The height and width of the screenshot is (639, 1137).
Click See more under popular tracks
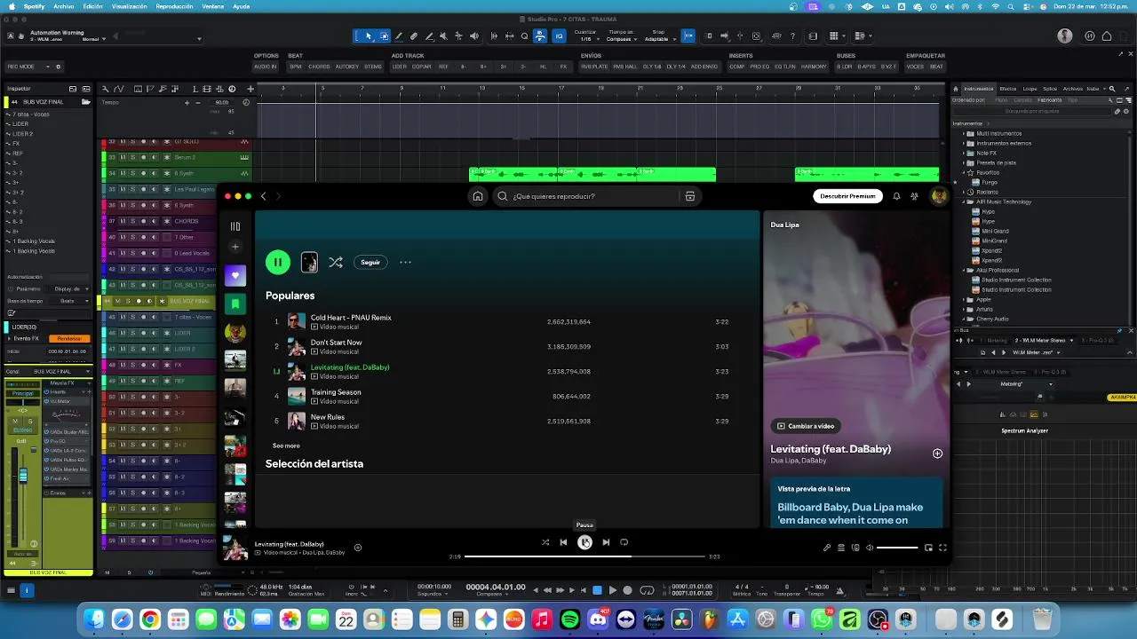286,446
